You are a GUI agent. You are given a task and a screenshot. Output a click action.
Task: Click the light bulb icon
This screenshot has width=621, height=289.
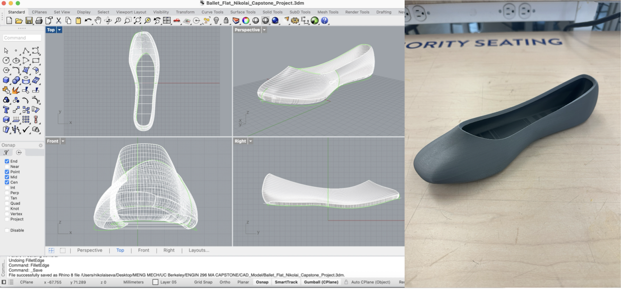tap(216, 21)
